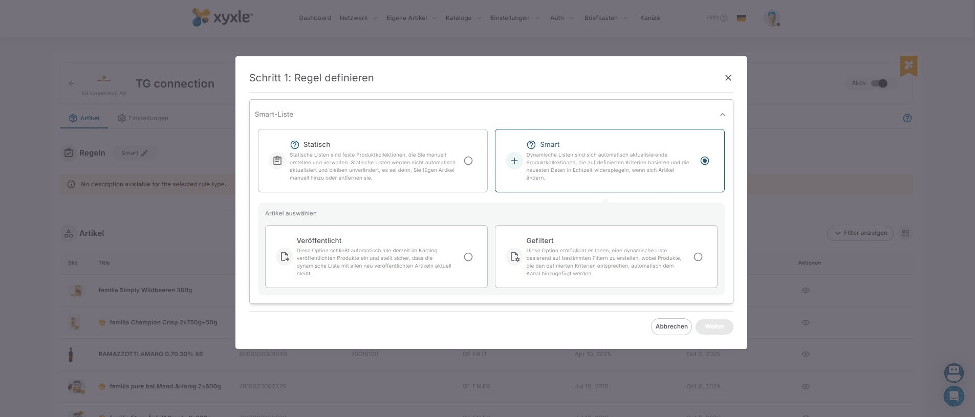The height and width of the screenshot is (417, 975).
Task: Click the Smart rule type chip
Action: coord(135,153)
